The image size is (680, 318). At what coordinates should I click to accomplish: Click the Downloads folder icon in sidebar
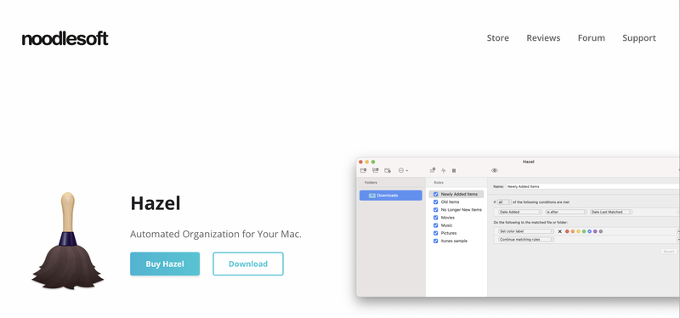pyautogui.click(x=372, y=196)
